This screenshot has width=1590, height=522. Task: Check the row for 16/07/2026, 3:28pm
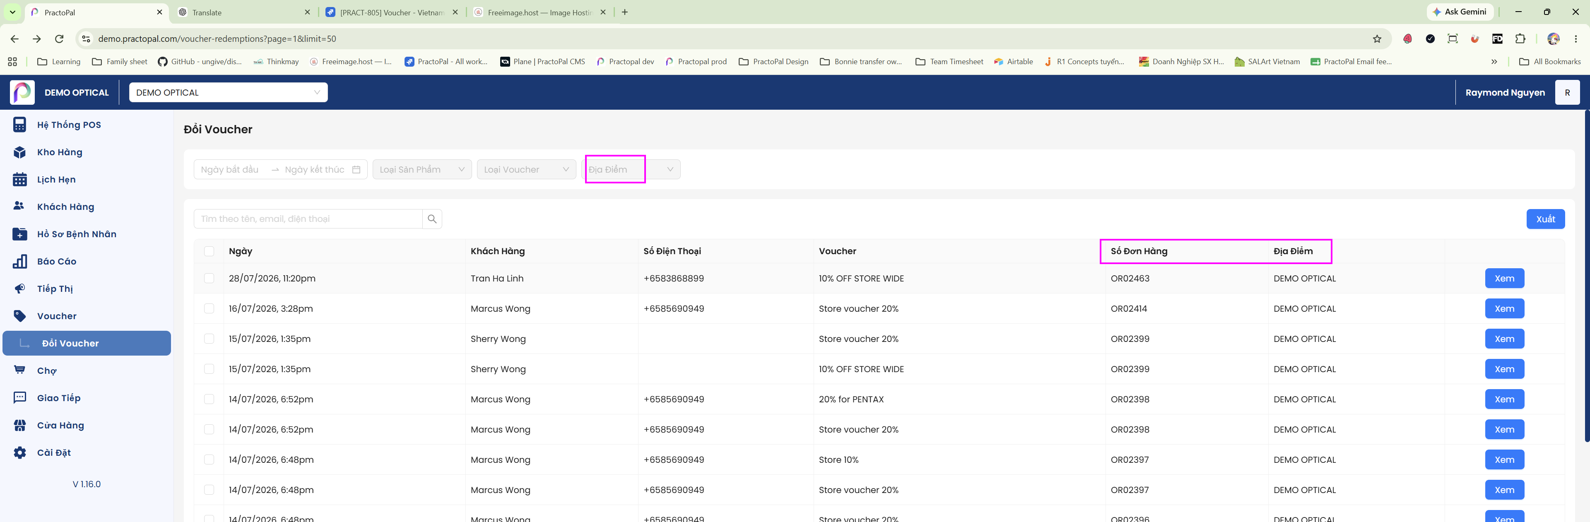[x=209, y=308]
